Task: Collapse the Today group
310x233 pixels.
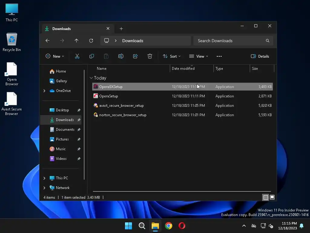Action: [91, 78]
